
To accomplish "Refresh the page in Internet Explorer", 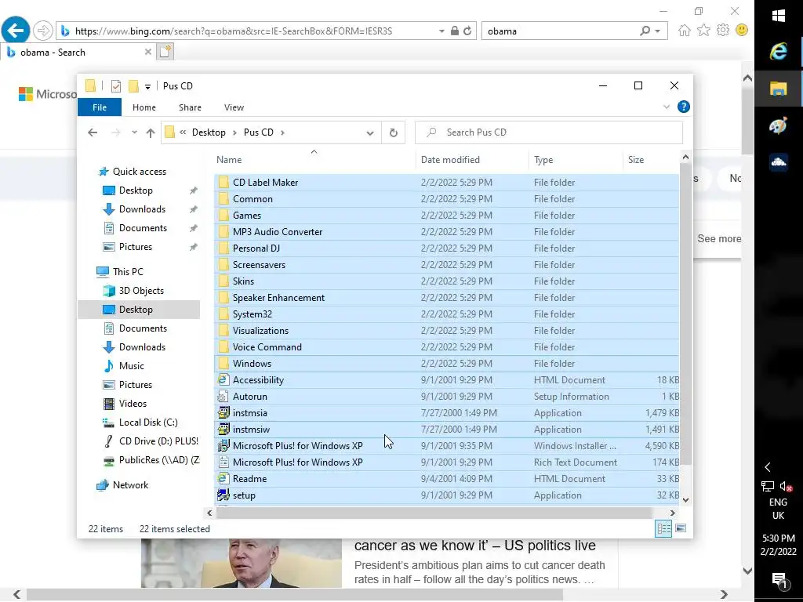I will 467,31.
